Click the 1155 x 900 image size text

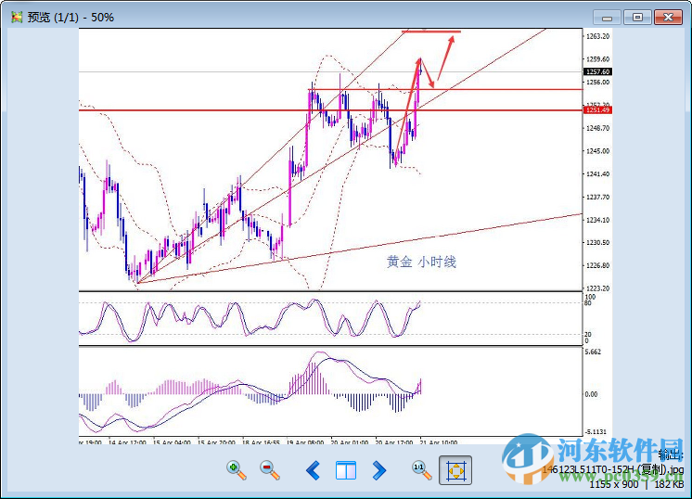[614, 484]
